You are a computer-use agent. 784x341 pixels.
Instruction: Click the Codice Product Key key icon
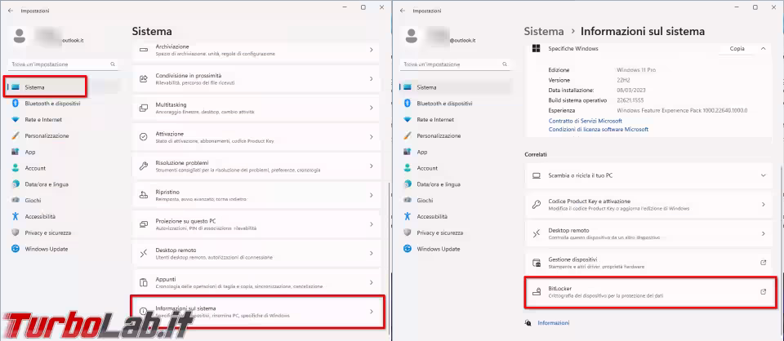(x=537, y=205)
